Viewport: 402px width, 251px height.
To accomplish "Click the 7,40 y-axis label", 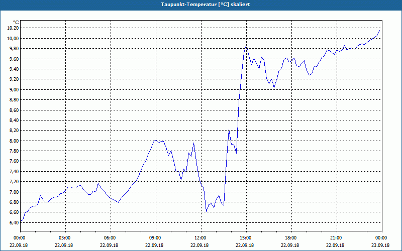I will [x=14, y=171].
